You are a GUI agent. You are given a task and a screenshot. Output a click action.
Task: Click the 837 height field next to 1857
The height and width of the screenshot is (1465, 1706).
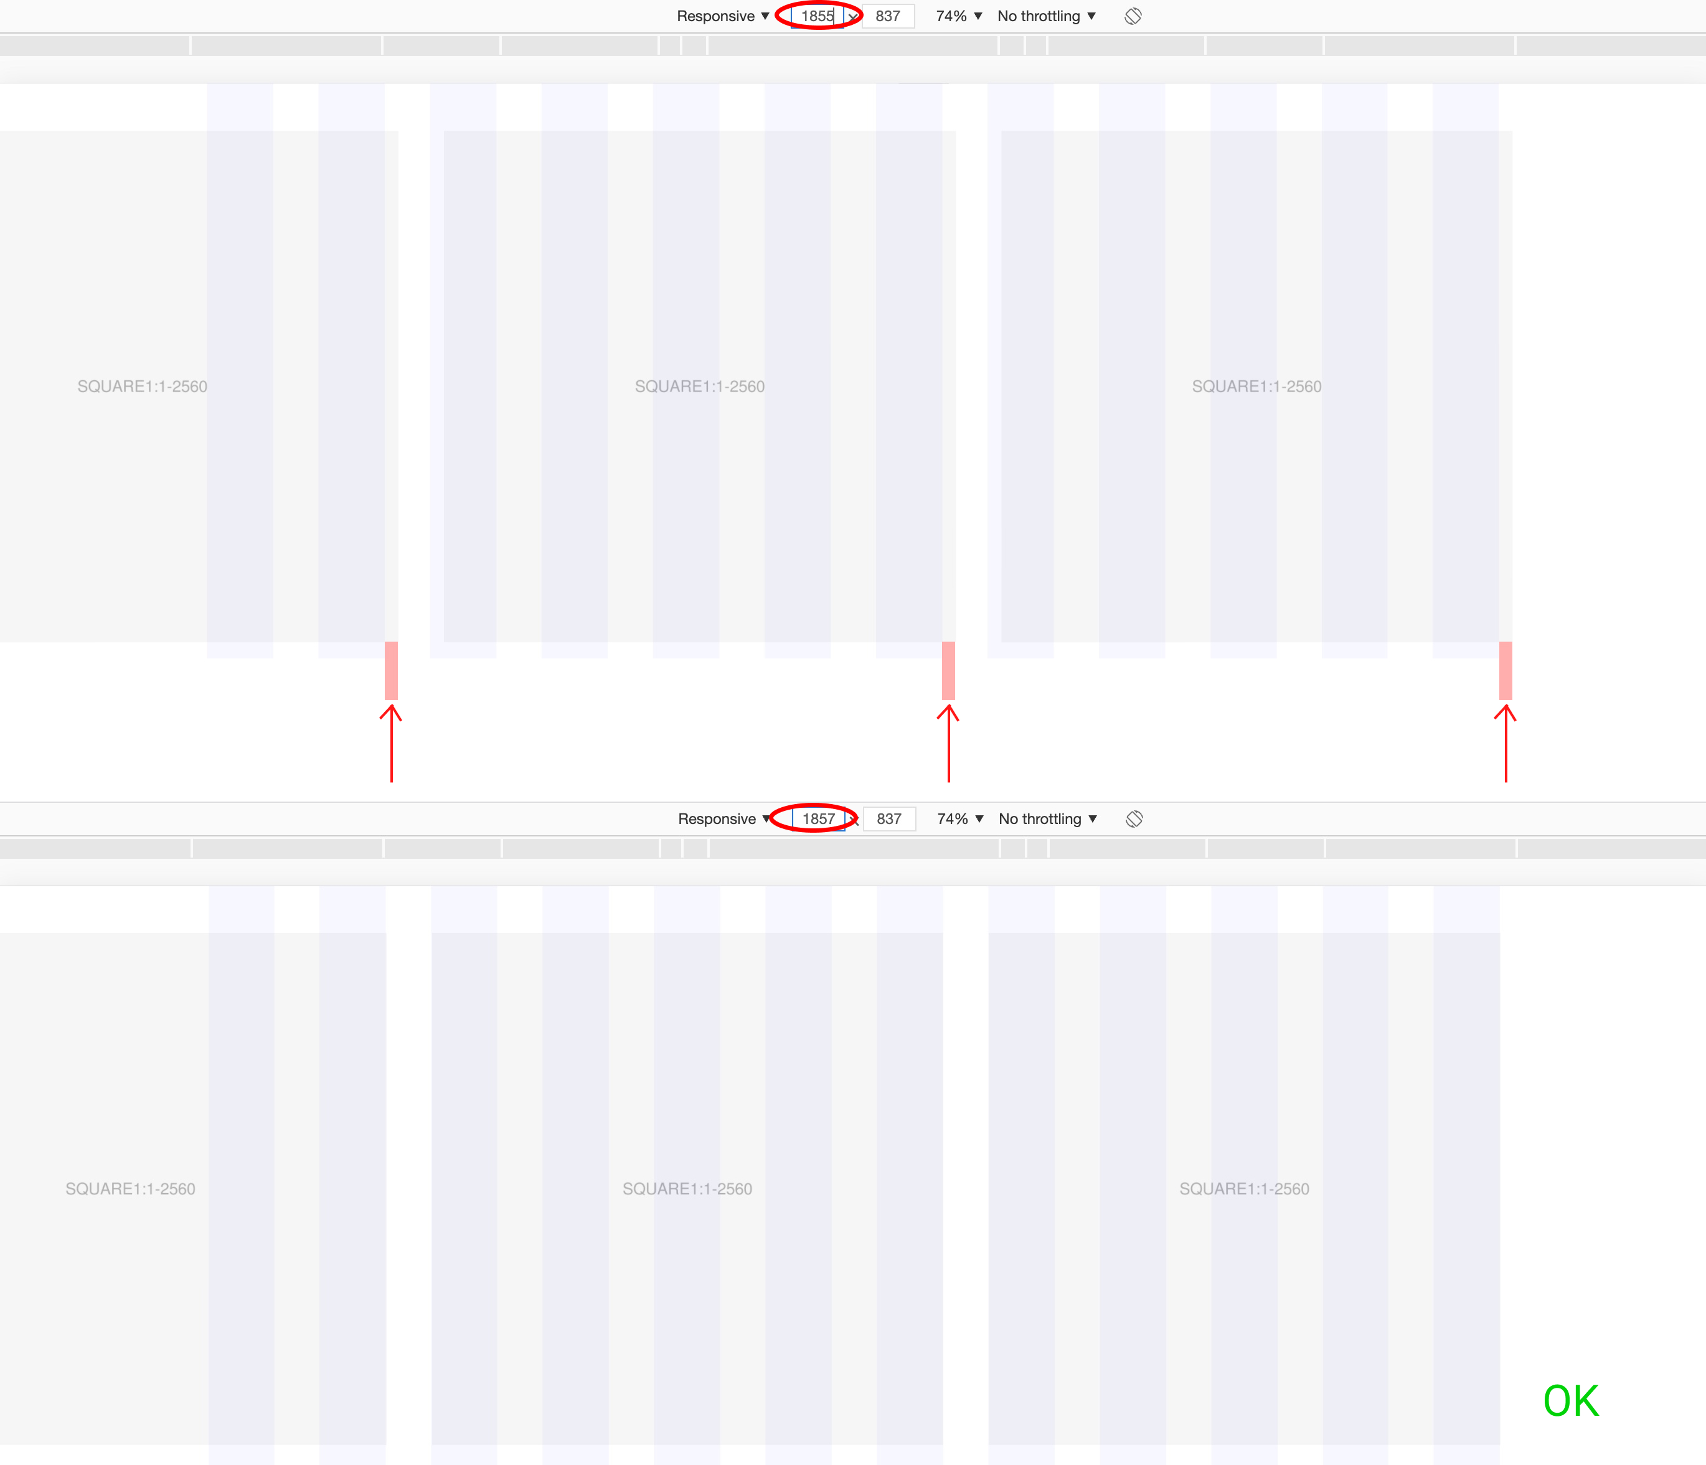tap(889, 819)
